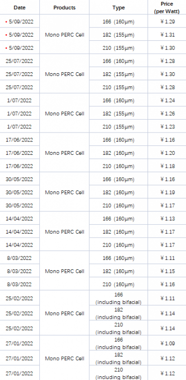This screenshot has width=186, height=380.
Task: Click the Mono PERC Cell entry for 1/07/2022
Action: pos(65,114)
